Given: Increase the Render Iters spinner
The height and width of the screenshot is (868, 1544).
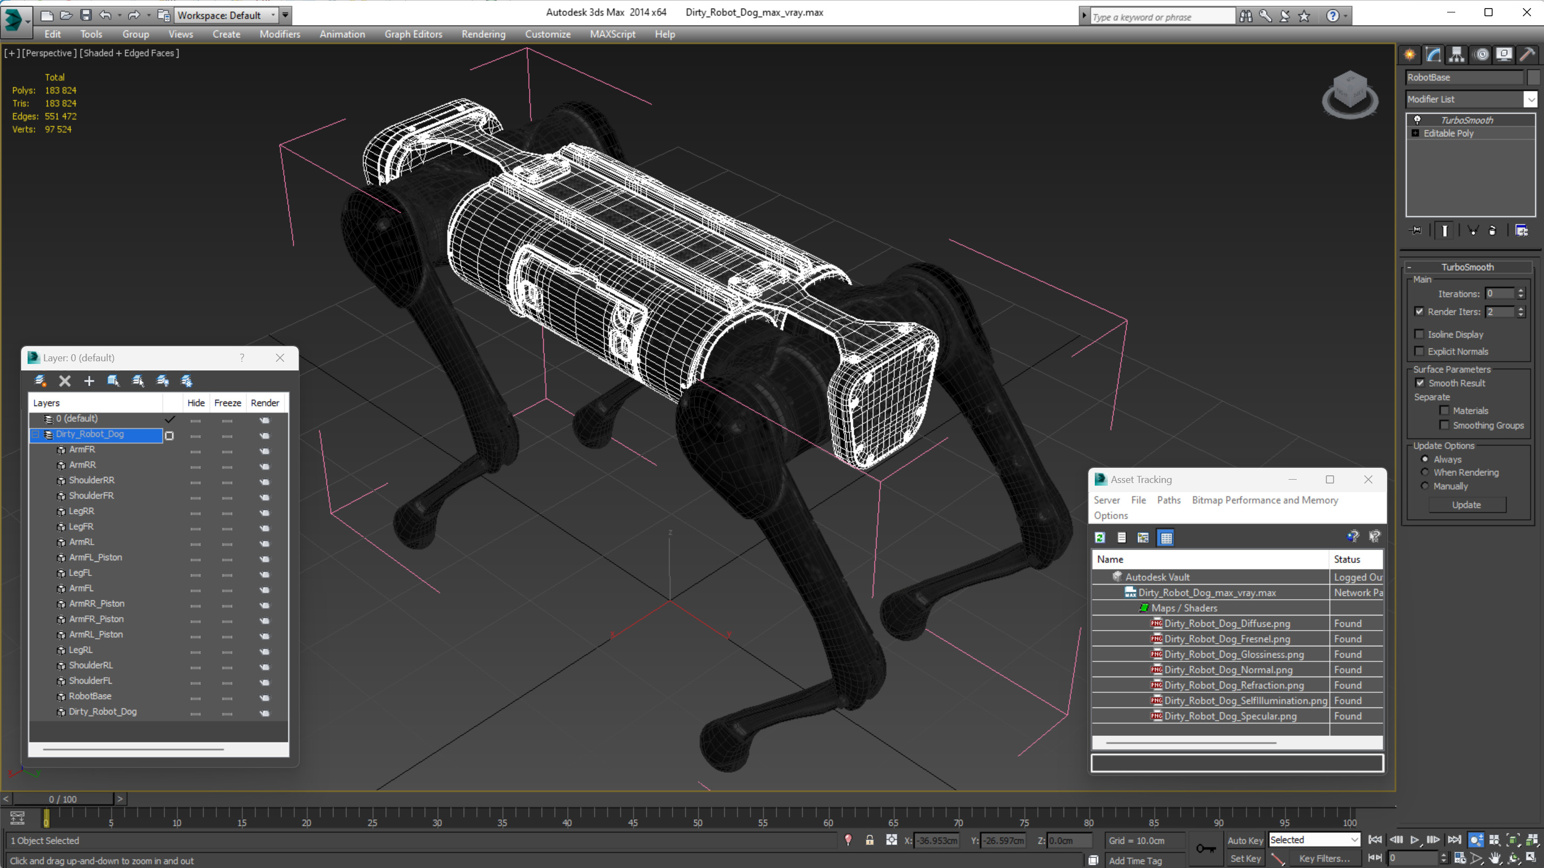Looking at the screenshot, I should (1521, 308).
